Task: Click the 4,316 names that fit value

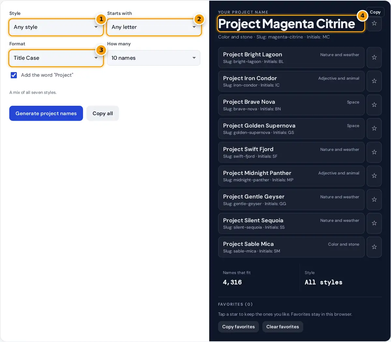Action: click(x=232, y=282)
